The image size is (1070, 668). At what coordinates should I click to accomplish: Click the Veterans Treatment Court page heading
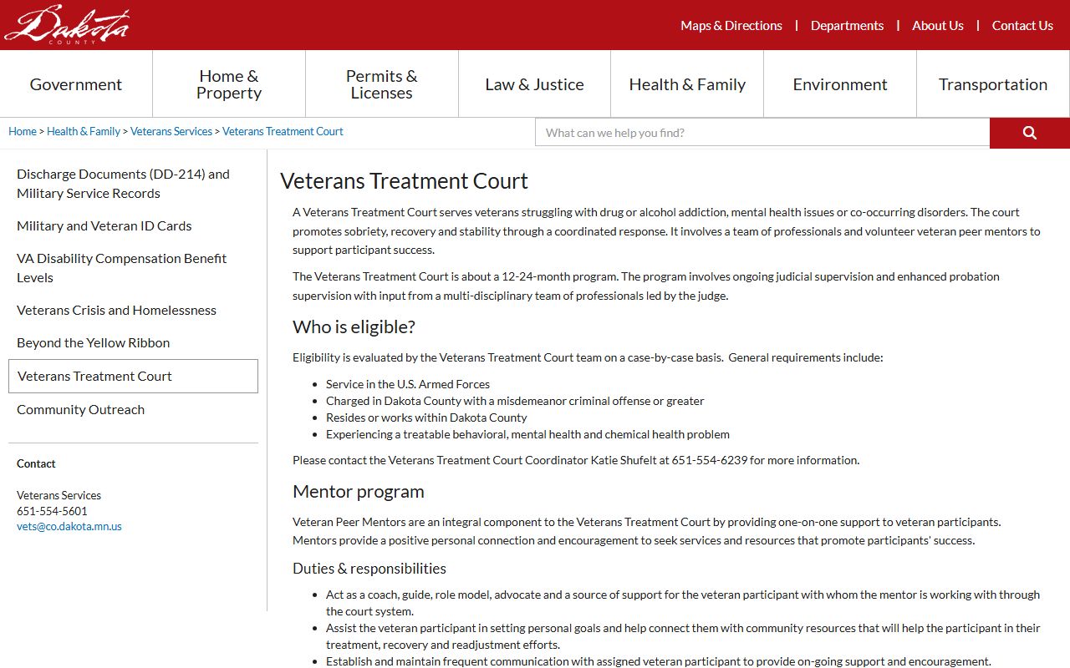pyautogui.click(x=404, y=181)
